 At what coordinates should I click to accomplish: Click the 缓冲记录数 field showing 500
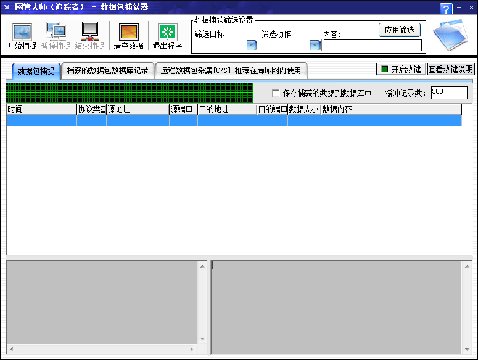(x=449, y=92)
